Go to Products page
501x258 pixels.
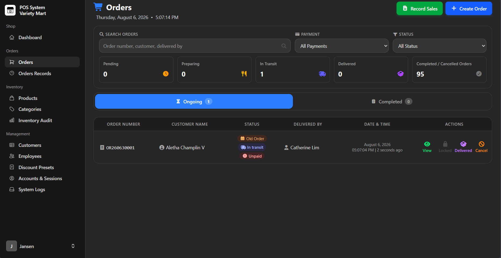pyautogui.click(x=42, y=98)
